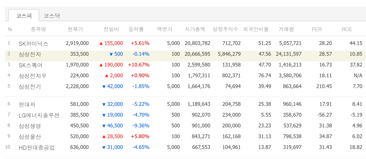Click the N/A ROE value
Viewport: 366px width, 159px height.
358,76
